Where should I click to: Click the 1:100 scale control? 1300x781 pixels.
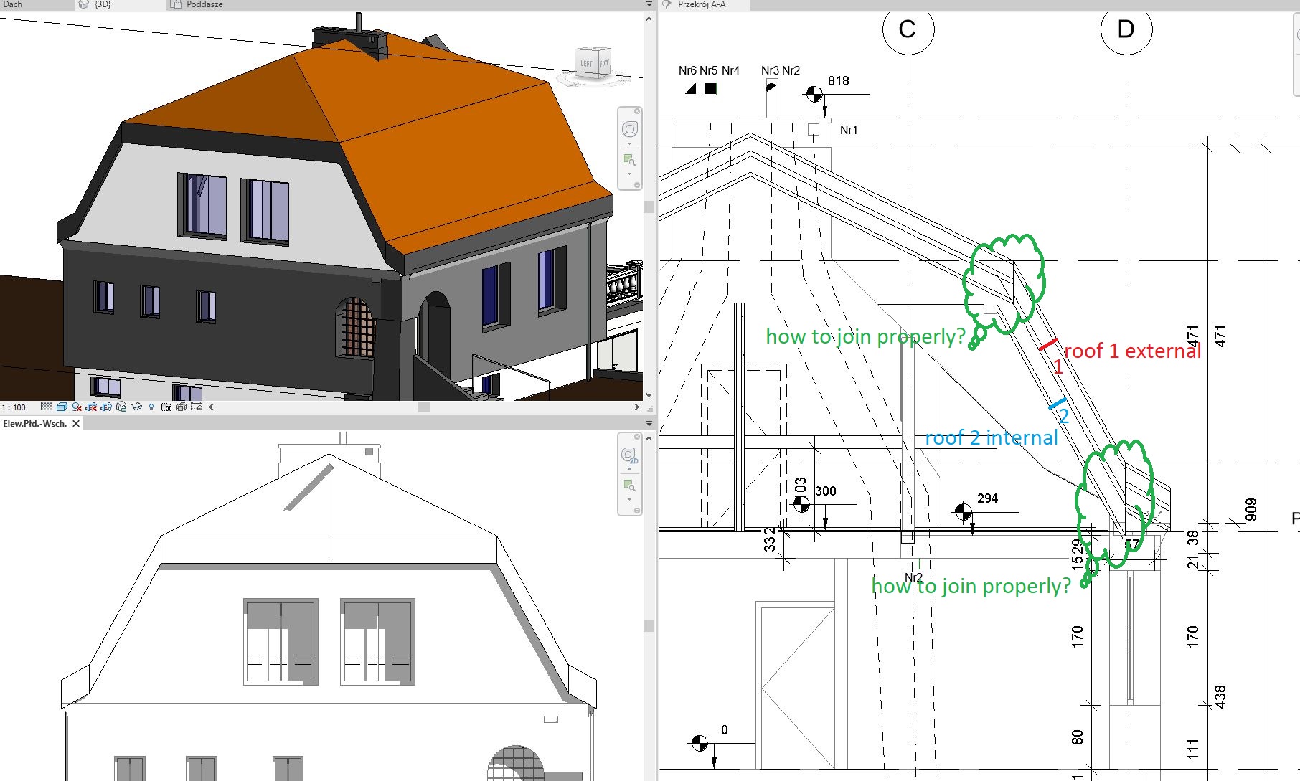(x=15, y=407)
